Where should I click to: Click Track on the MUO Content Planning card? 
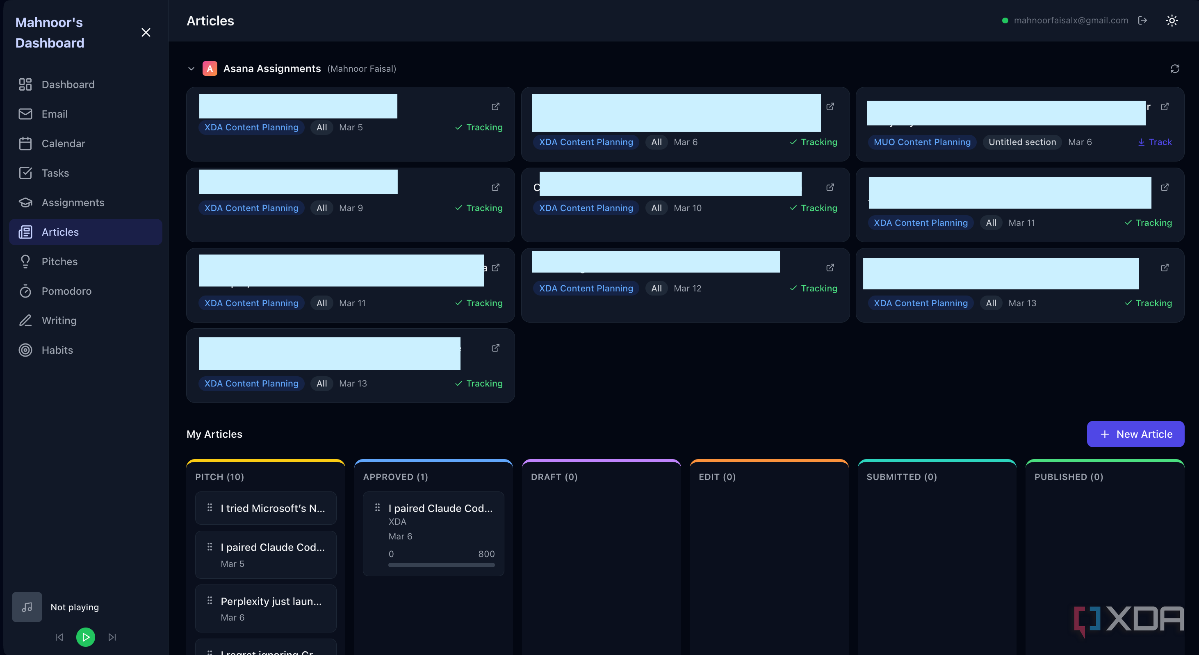pyautogui.click(x=1155, y=142)
